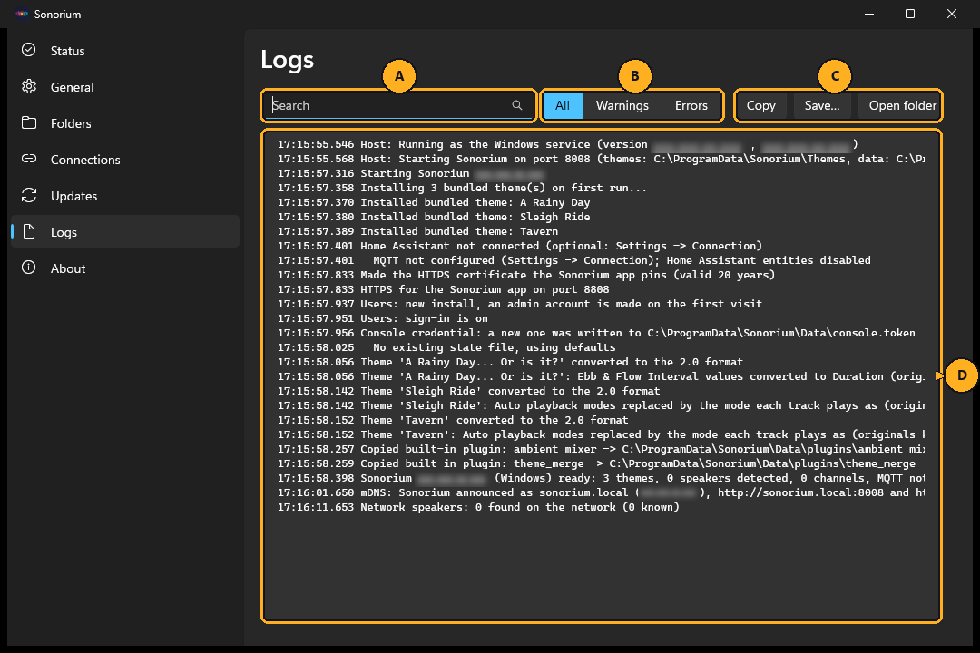Click the Folders folder icon
Image resolution: width=980 pixels, height=653 pixels.
[x=29, y=122]
